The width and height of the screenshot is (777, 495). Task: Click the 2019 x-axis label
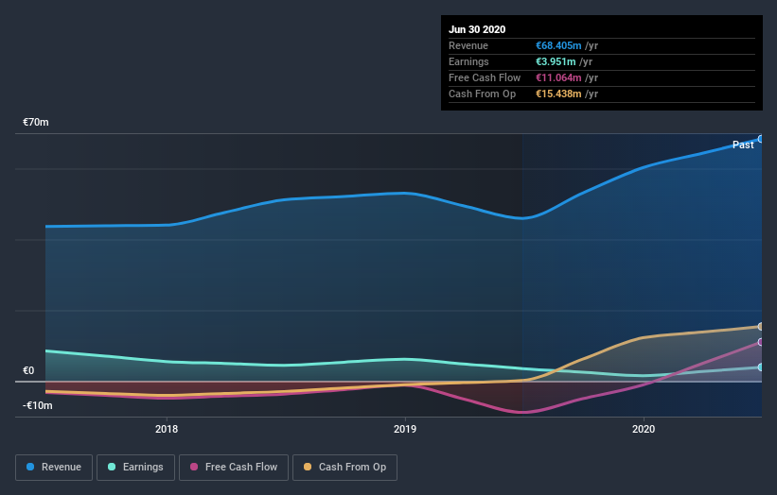(x=405, y=429)
